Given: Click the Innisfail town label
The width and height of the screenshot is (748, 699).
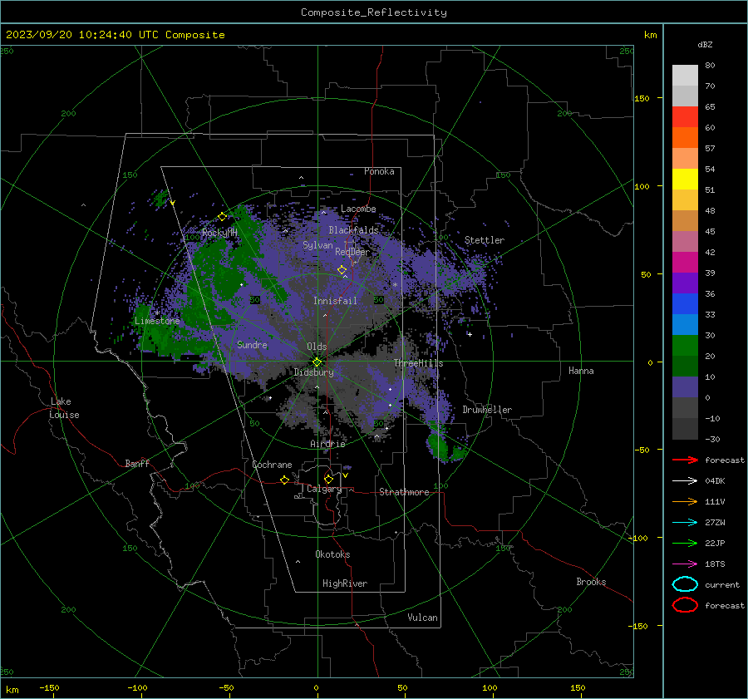Looking at the screenshot, I should click(x=335, y=301).
